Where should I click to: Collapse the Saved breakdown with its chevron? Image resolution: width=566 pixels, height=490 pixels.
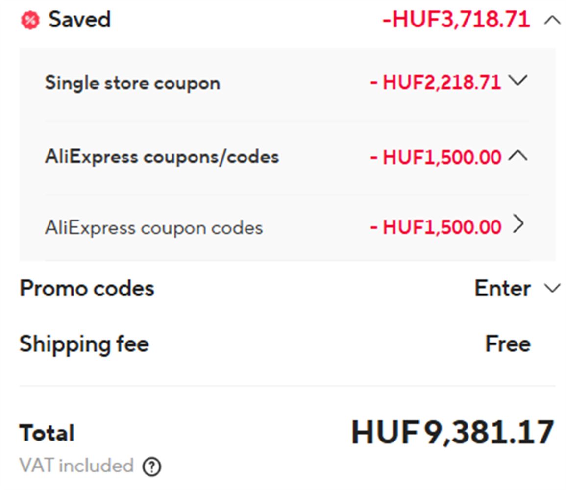(552, 20)
